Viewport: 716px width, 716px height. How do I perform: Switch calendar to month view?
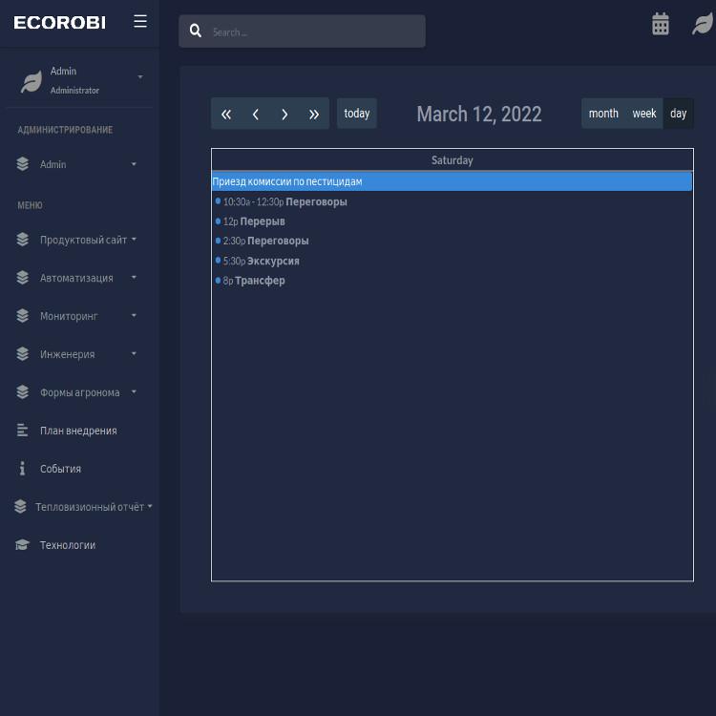[602, 114]
